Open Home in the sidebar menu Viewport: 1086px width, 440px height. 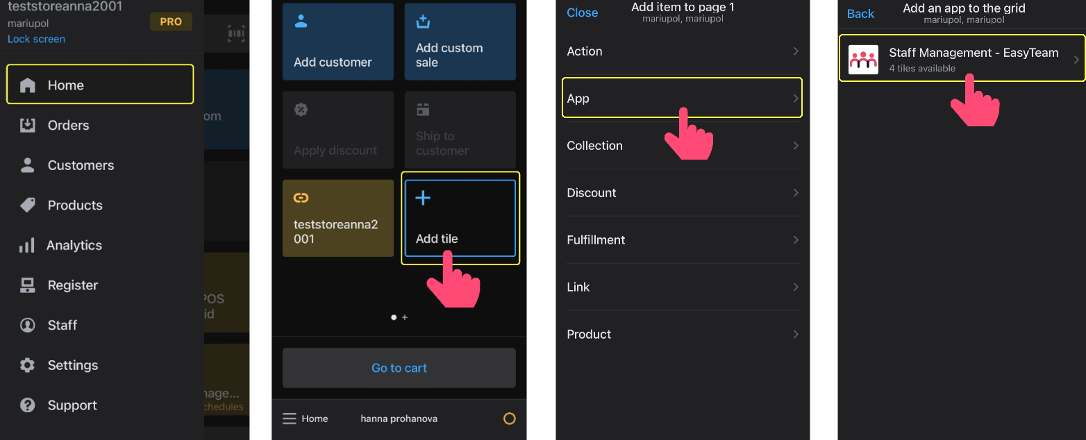tap(100, 85)
